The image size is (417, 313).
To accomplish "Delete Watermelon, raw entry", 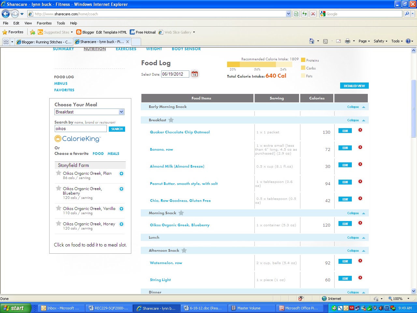I will 360,261.
